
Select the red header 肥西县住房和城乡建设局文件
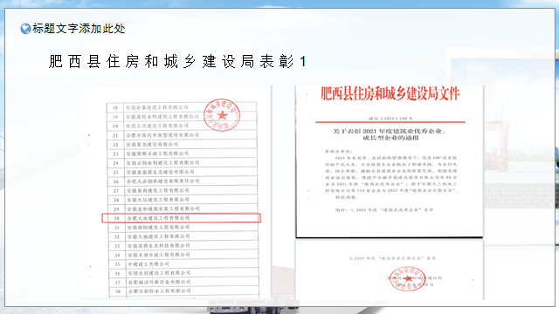pos(390,93)
